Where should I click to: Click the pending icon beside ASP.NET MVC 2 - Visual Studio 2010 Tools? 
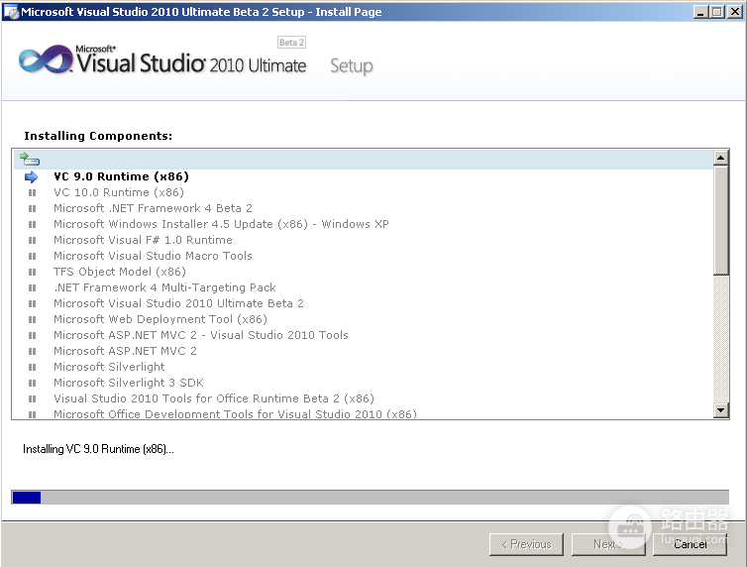click(x=32, y=335)
